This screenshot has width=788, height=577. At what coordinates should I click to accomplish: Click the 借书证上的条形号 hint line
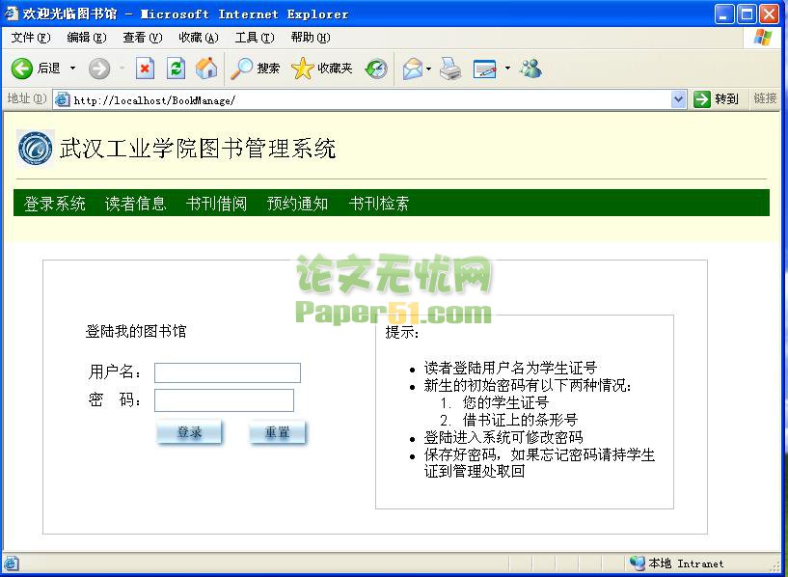[x=520, y=420]
